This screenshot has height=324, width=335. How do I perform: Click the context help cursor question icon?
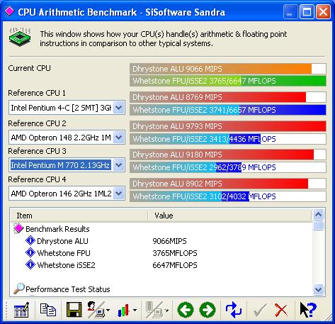coord(307,310)
